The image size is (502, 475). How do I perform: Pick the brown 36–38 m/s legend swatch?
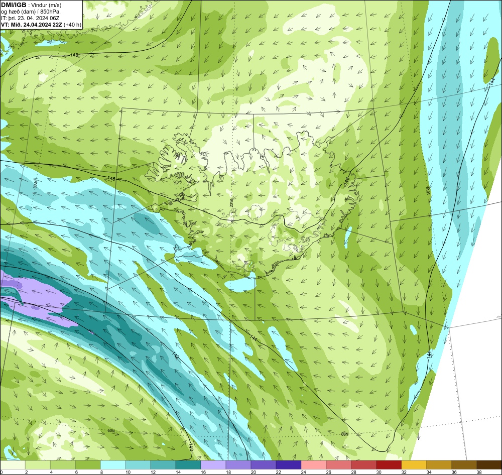pos(464,465)
